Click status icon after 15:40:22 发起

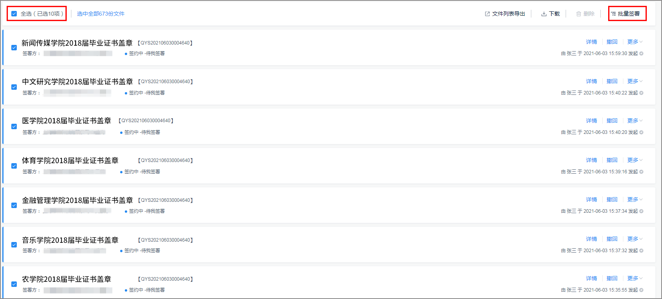[x=641, y=93]
